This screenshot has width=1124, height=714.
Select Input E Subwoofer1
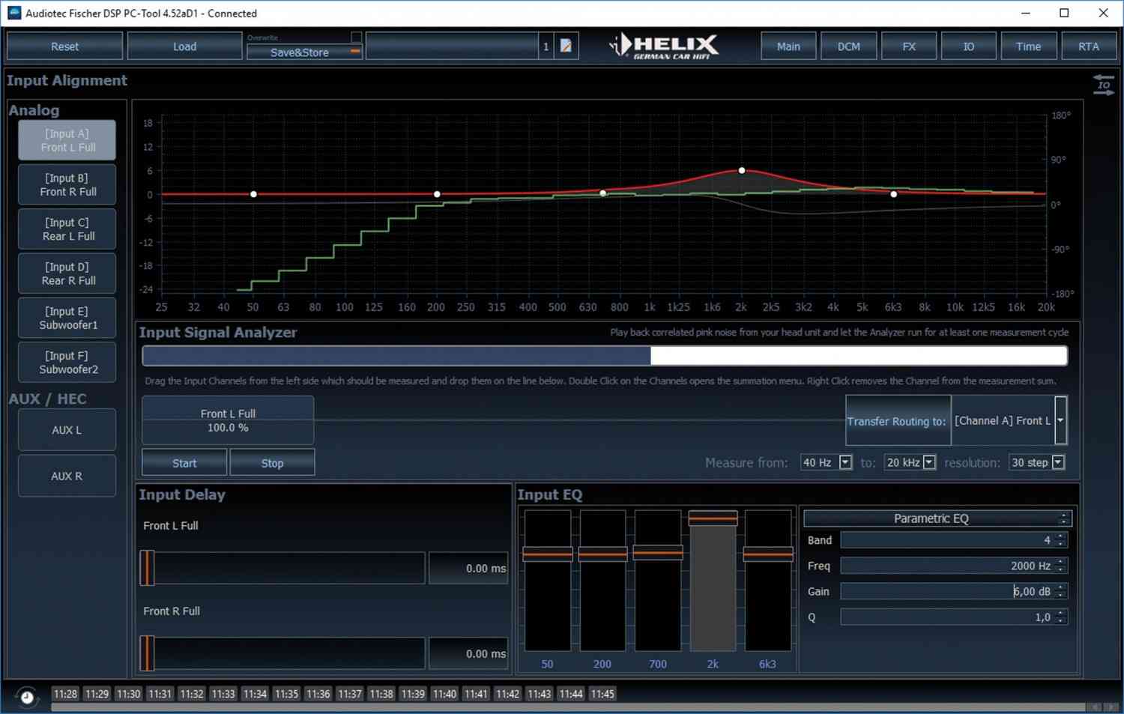[67, 318]
